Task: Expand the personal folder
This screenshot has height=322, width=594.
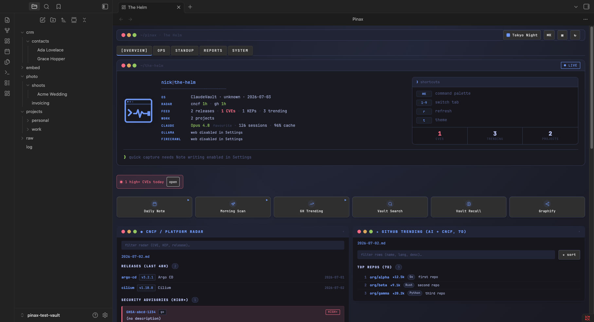Action: tap(28, 121)
